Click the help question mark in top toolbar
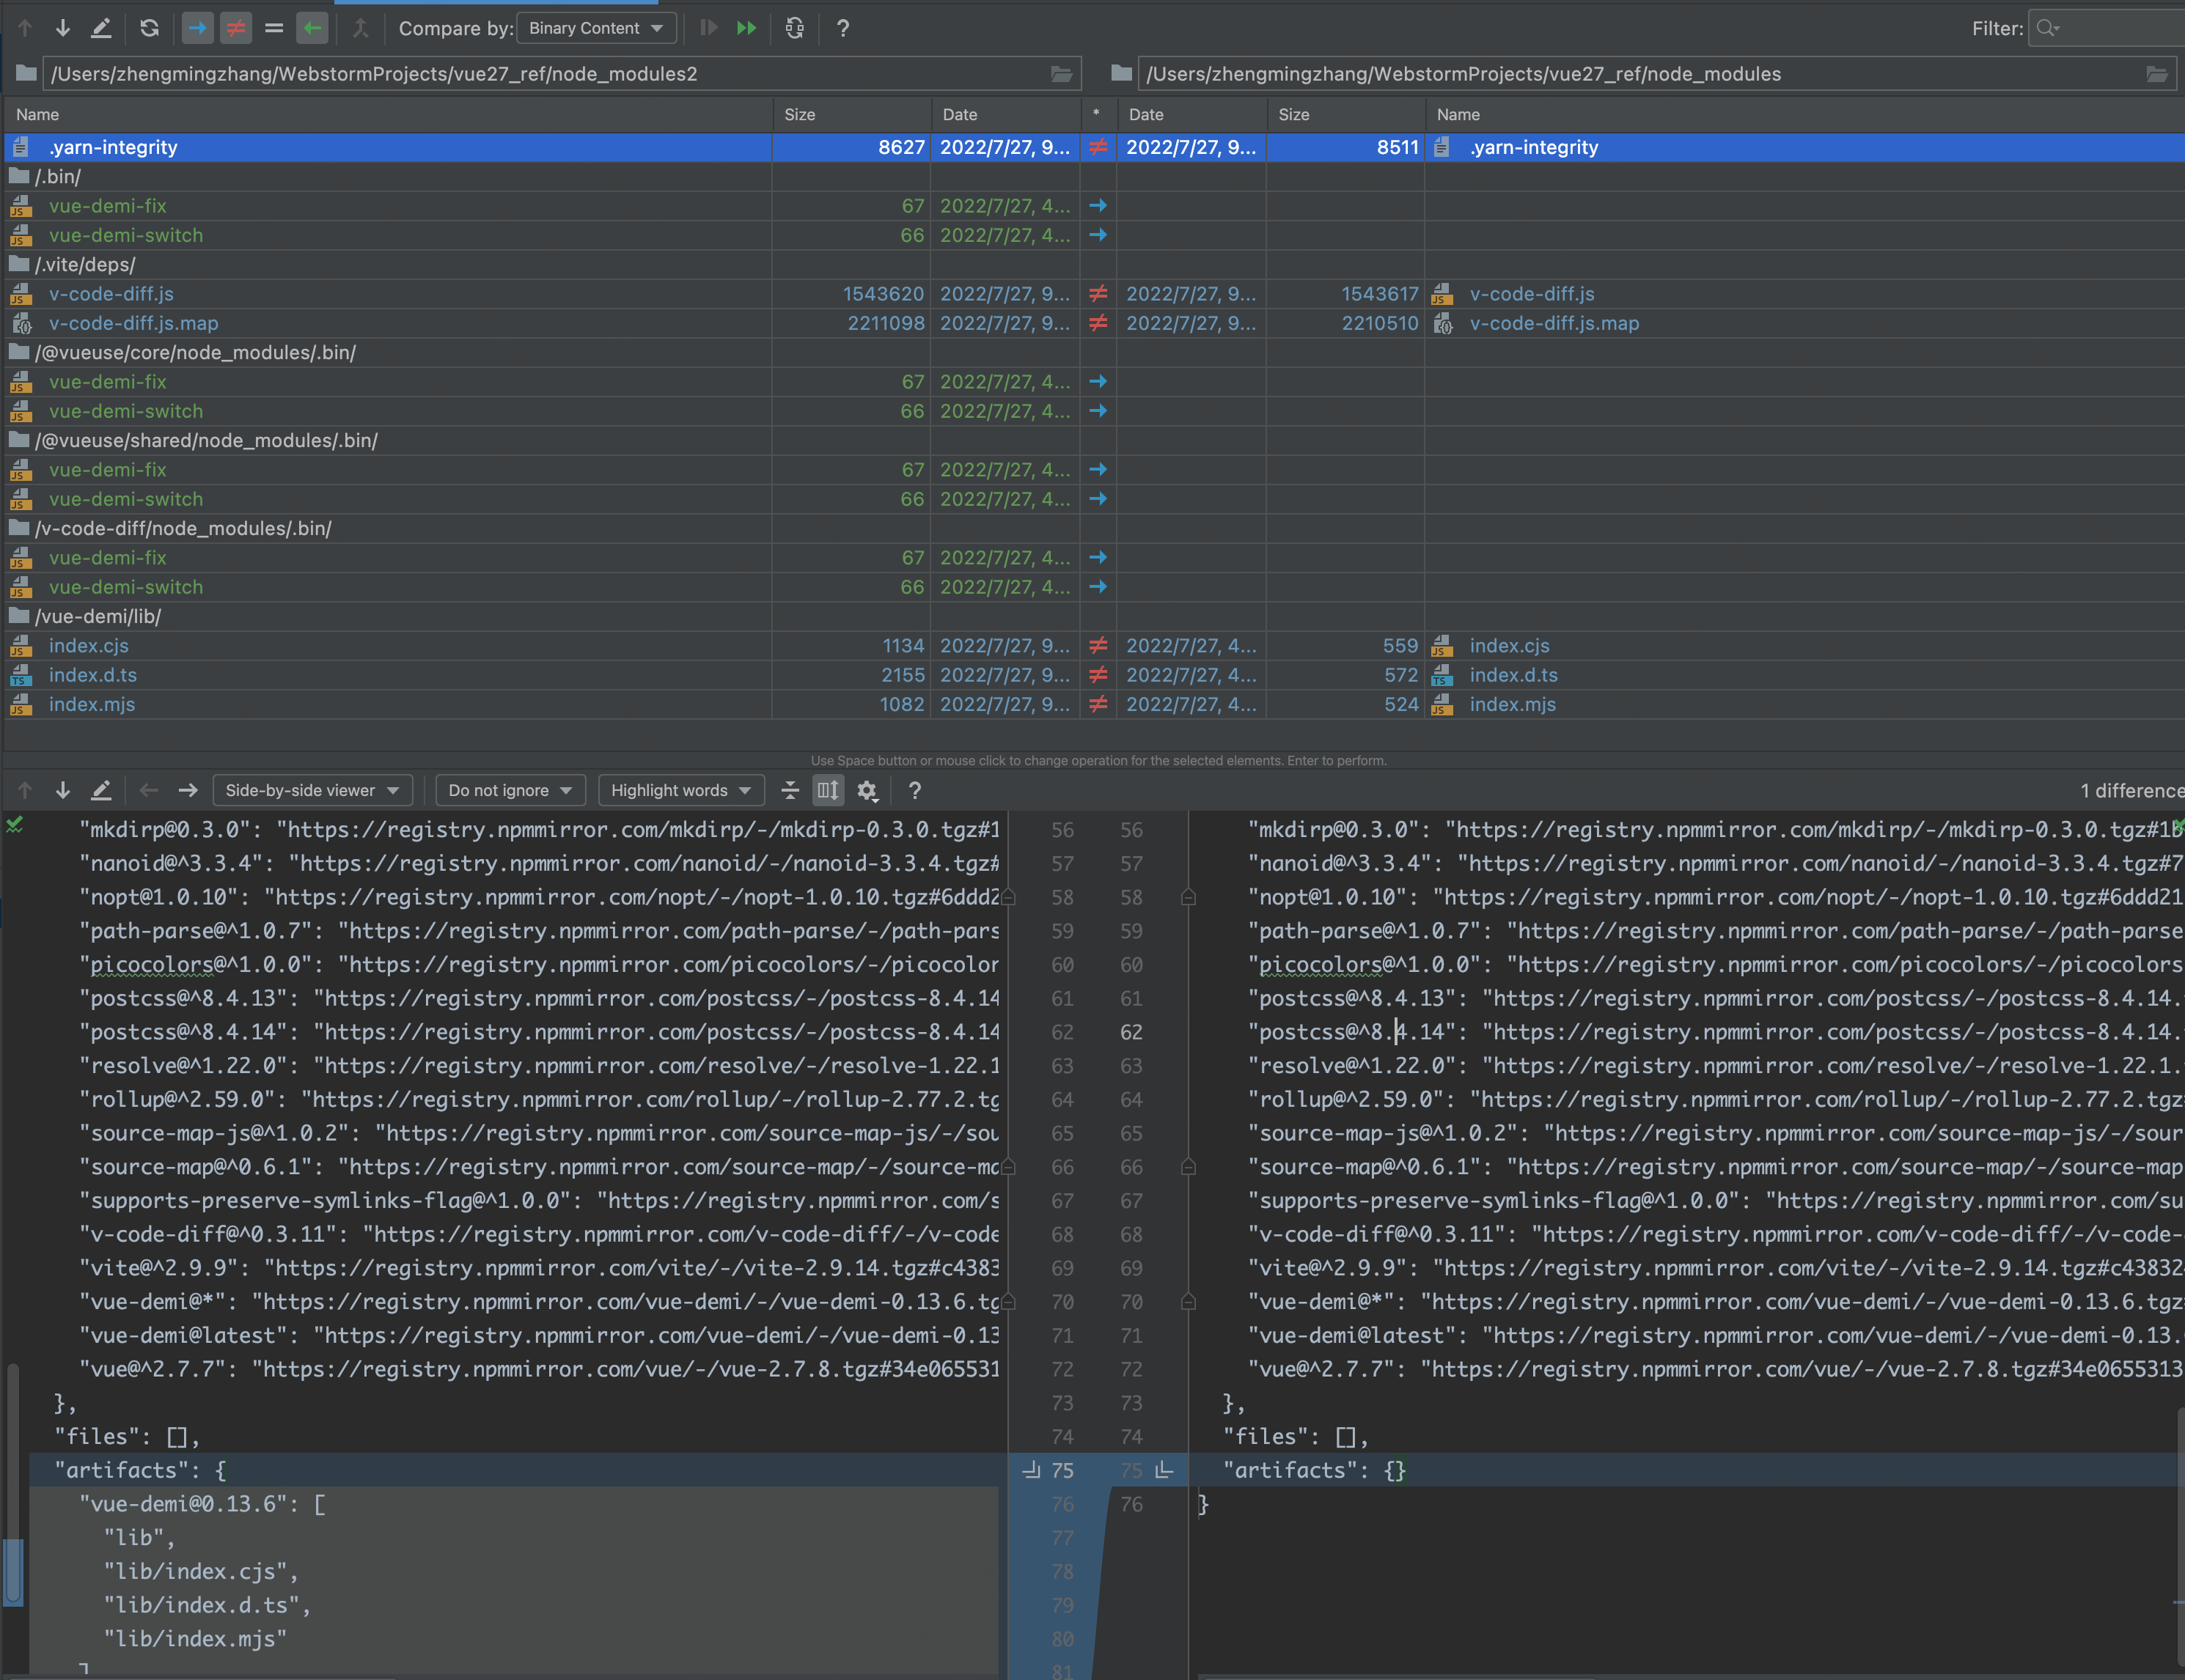This screenshot has width=2185, height=1680. click(x=842, y=28)
